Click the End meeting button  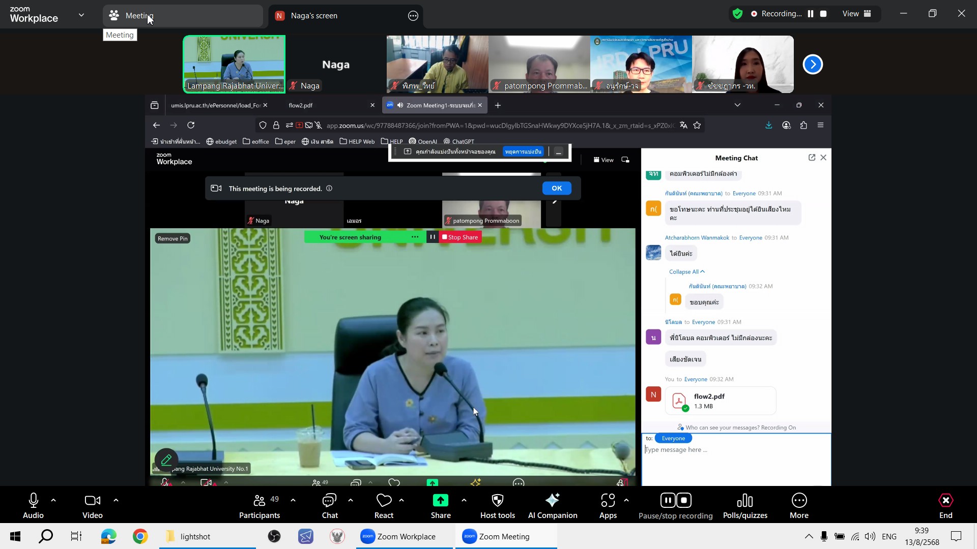945,506
